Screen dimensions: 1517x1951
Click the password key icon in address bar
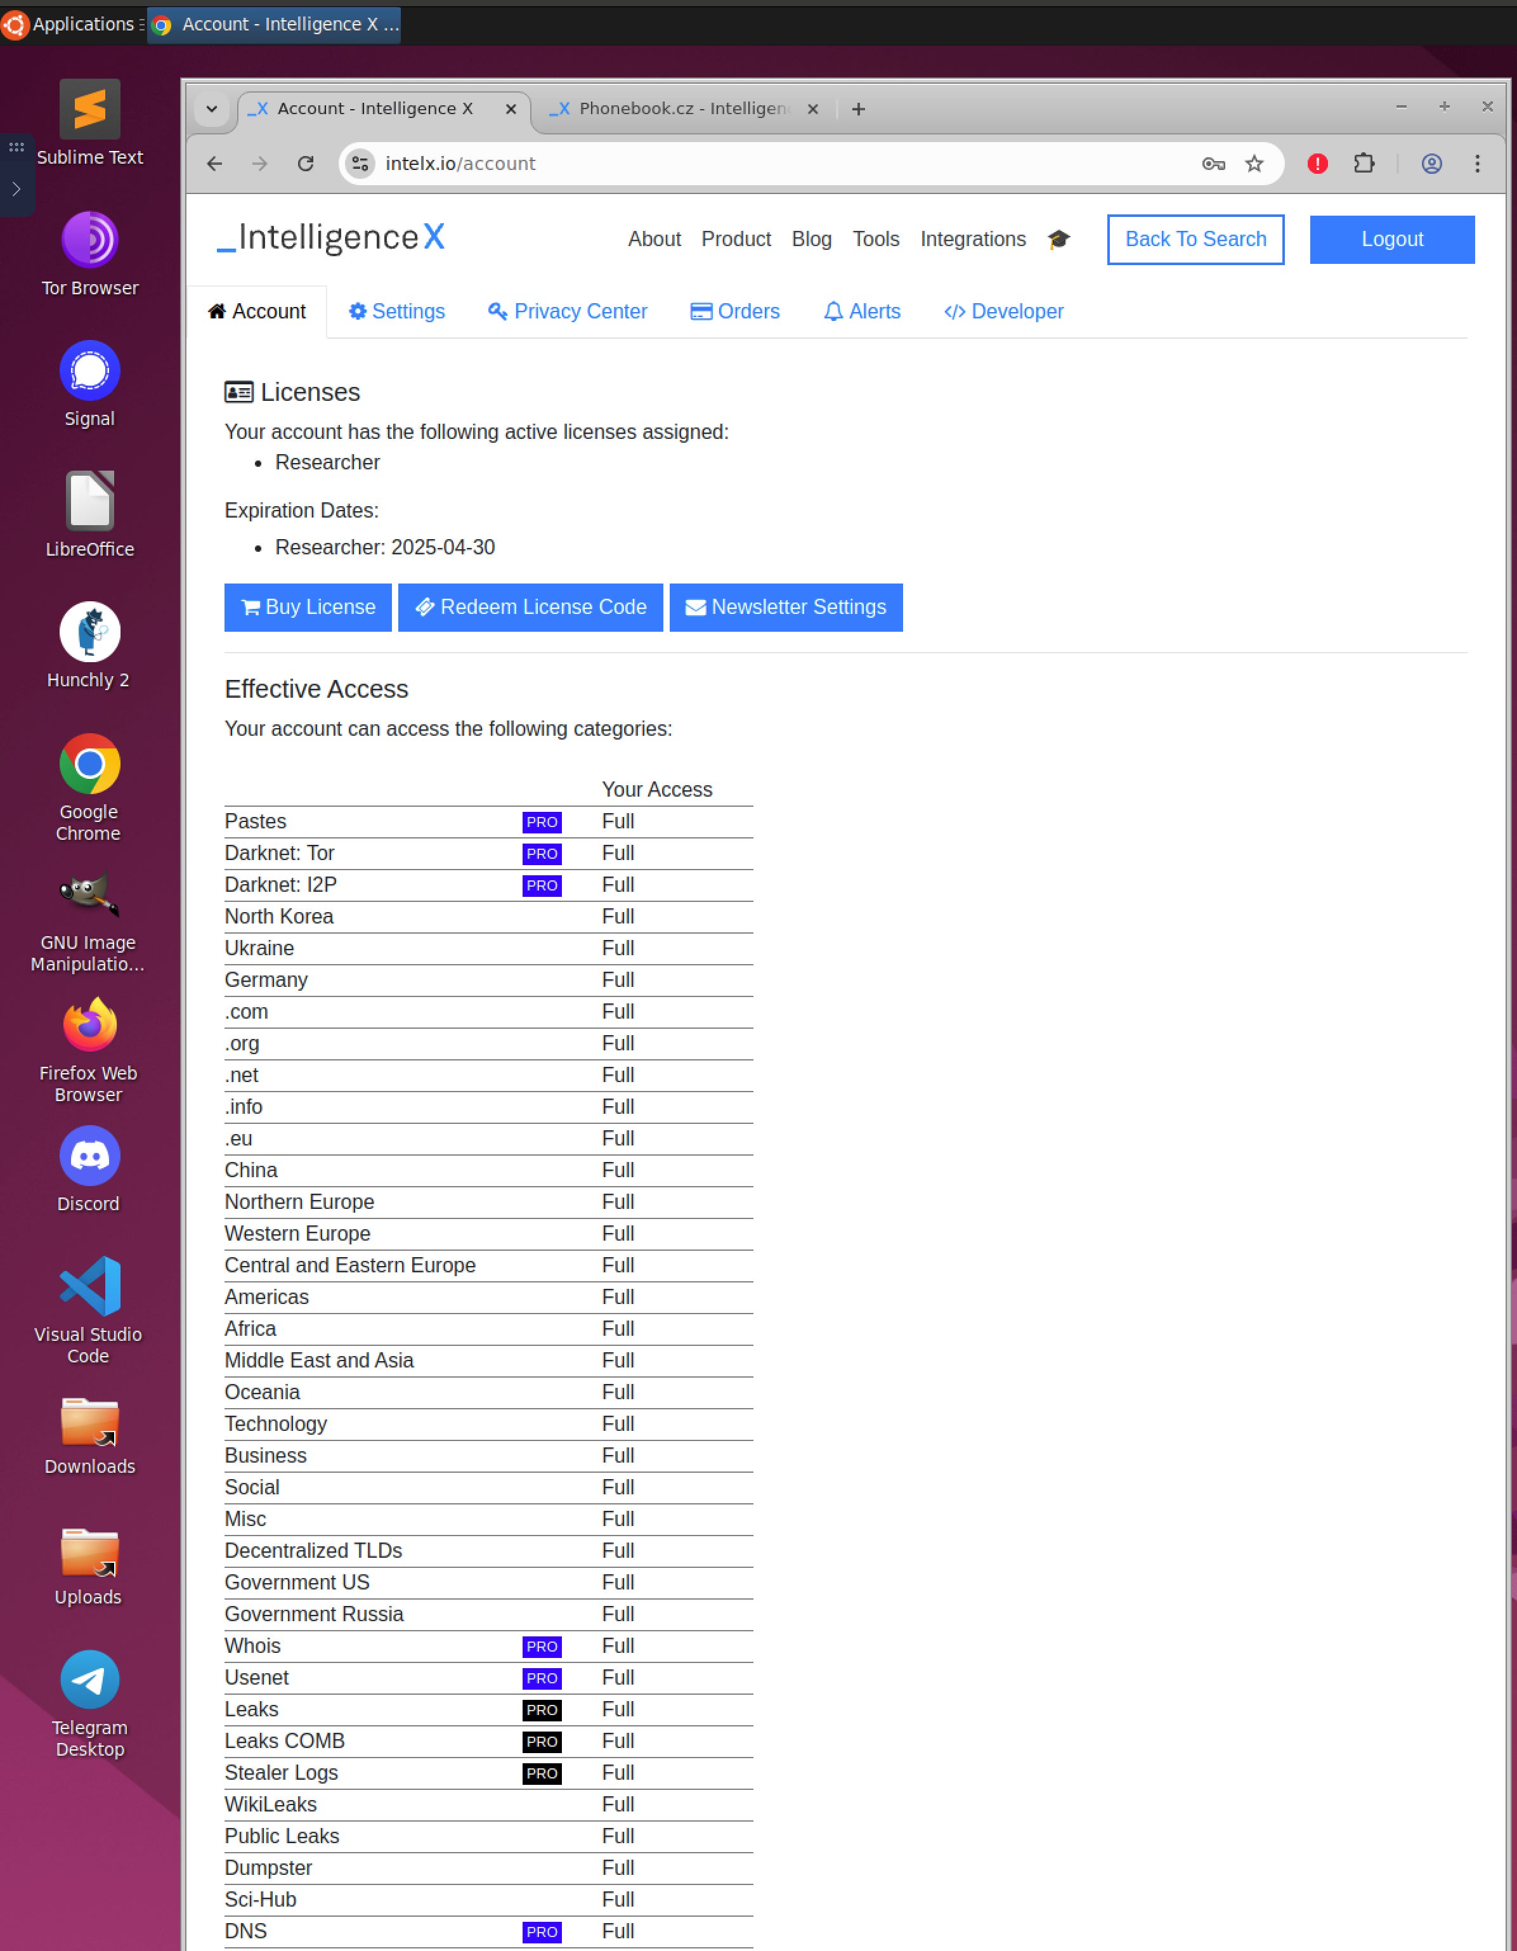[1213, 164]
